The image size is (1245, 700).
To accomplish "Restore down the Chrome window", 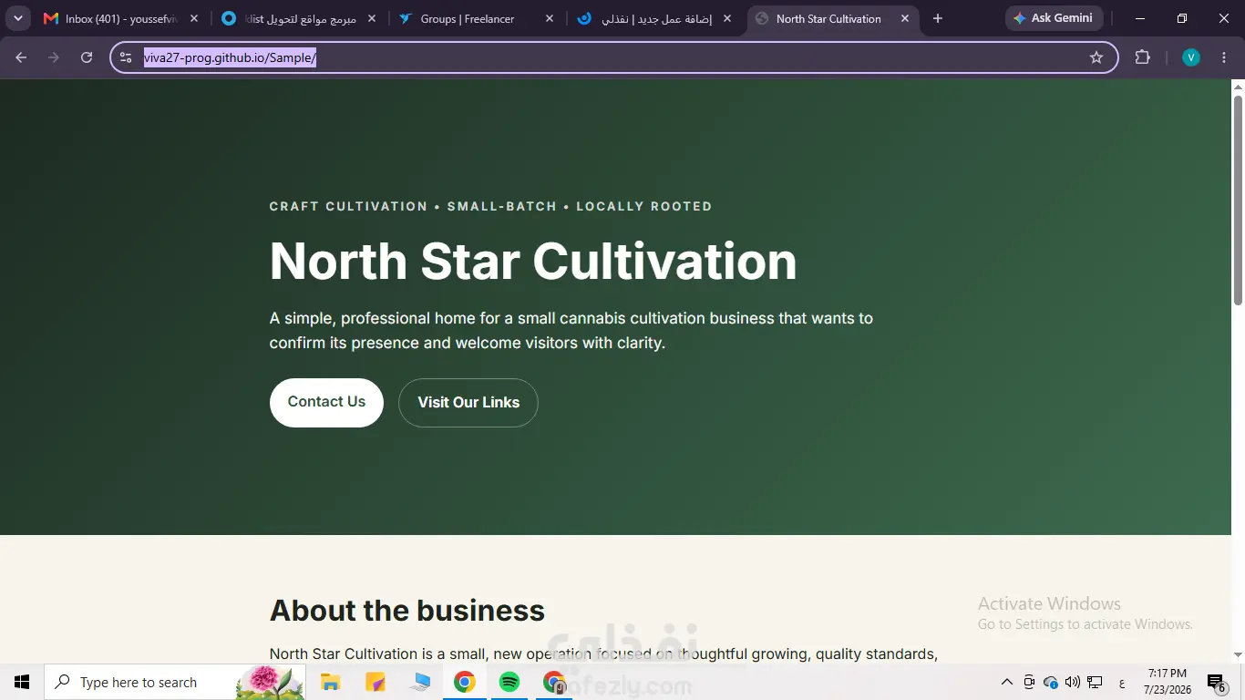I will coord(1182,18).
